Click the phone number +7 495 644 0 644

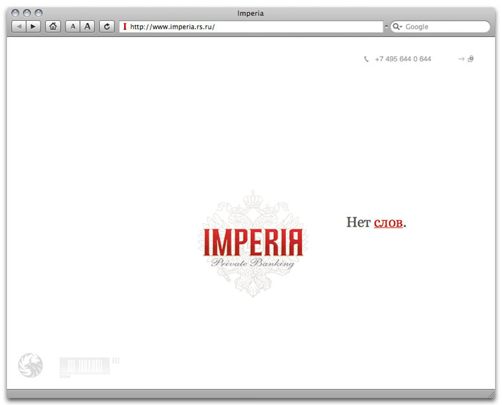(x=402, y=59)
